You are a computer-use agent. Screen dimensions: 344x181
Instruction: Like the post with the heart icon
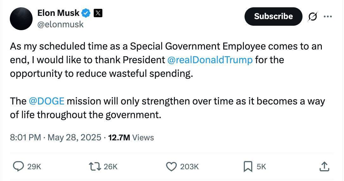tap(171, 166)
